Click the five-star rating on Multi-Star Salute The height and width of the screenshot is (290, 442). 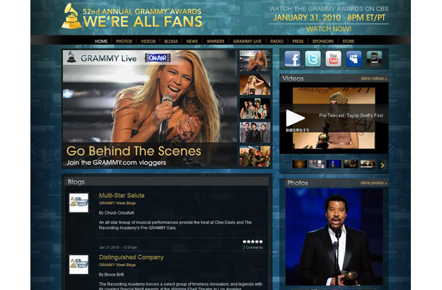253,241
